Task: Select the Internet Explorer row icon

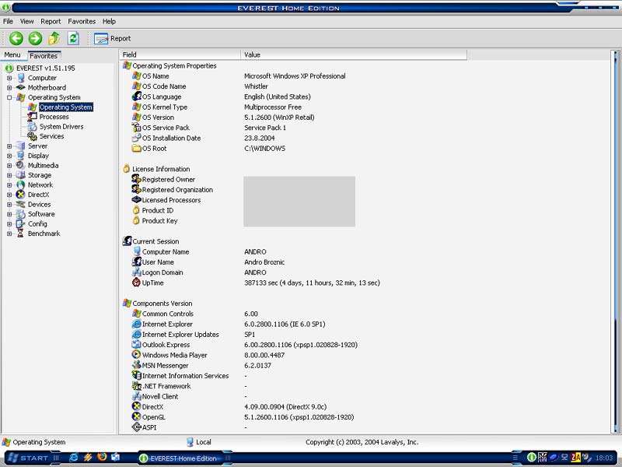Action: [x=137, y=324]
